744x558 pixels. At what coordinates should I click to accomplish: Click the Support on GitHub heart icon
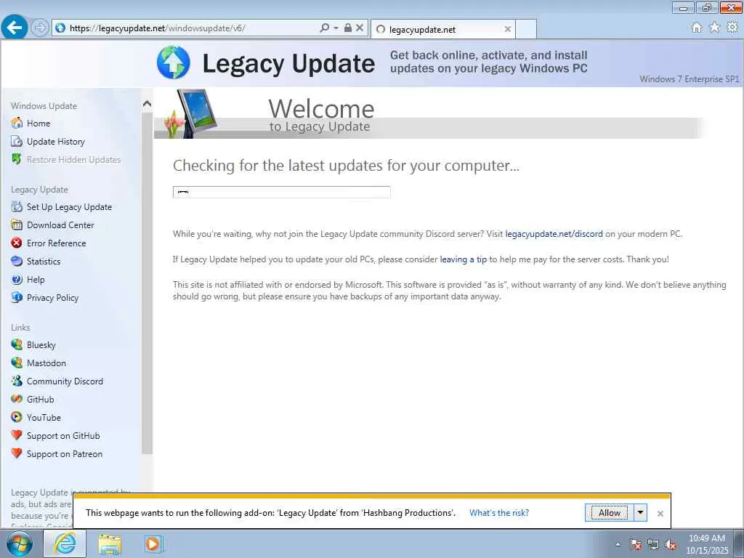17,436
